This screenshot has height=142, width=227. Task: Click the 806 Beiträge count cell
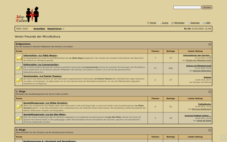coord(171,68)
